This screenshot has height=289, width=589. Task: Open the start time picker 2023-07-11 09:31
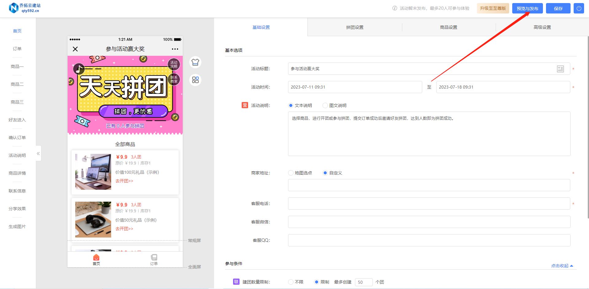(x=355, y=87)
